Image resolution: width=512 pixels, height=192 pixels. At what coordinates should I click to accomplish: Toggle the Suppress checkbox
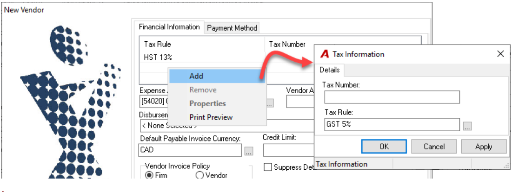(x=268, y=167)
